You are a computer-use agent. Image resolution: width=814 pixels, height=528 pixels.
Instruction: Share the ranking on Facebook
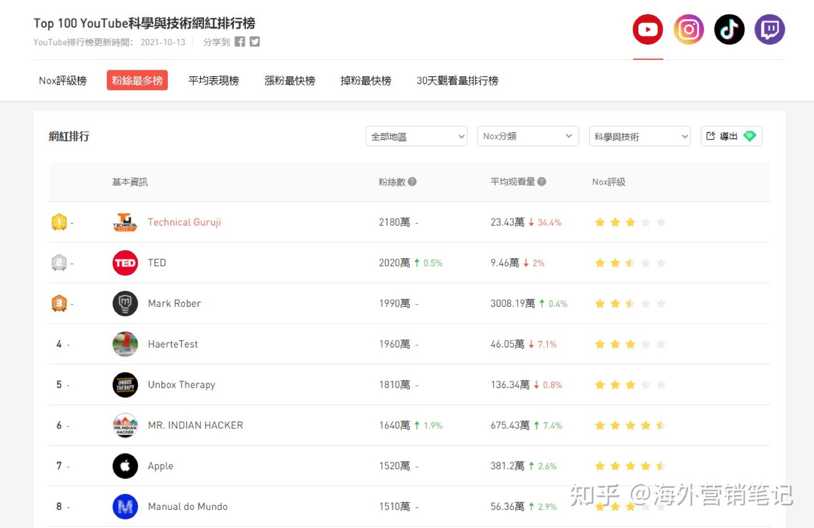pos(240,42)
